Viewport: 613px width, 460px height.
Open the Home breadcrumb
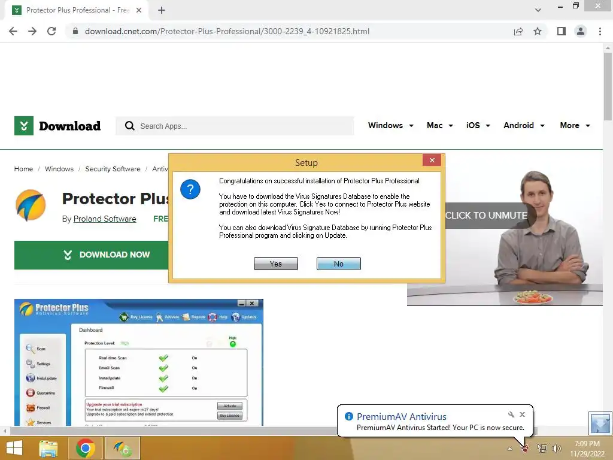pyautogui.click(x=23, y=169)
